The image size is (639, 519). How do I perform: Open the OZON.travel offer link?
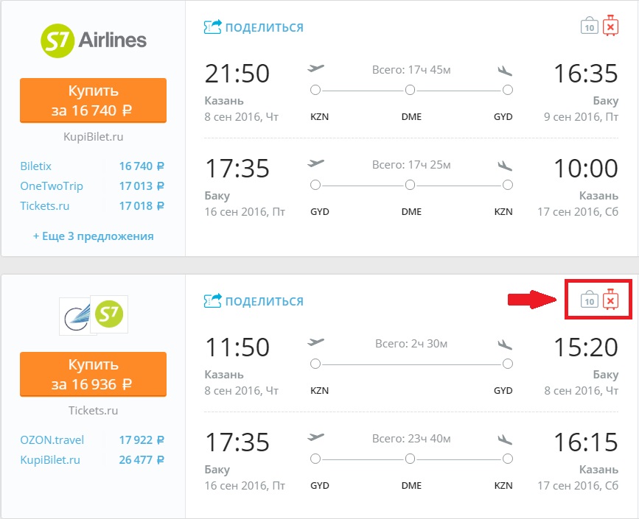52,440
